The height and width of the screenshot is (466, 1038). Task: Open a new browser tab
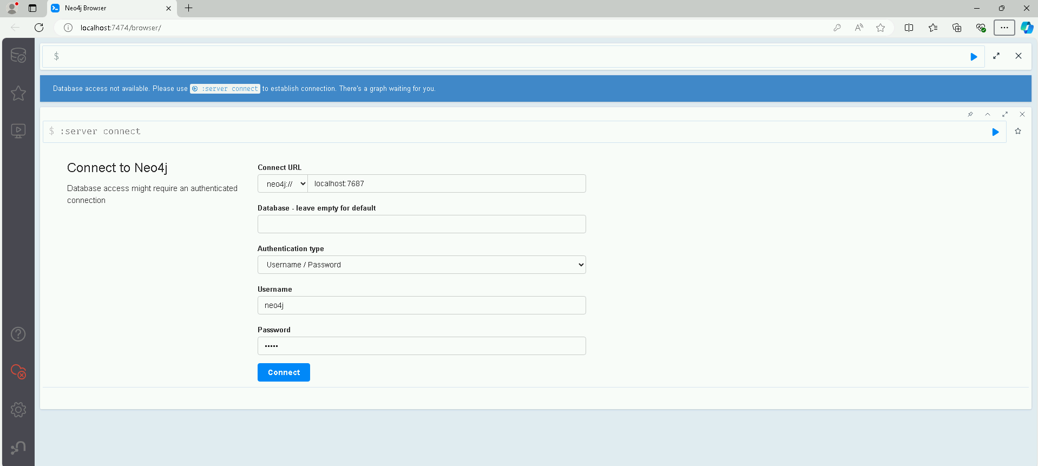[188, 8]
